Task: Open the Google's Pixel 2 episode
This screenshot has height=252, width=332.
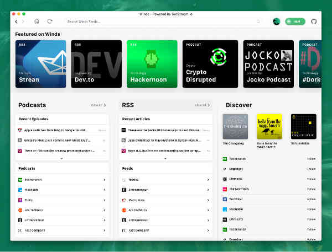Action: 62,141
